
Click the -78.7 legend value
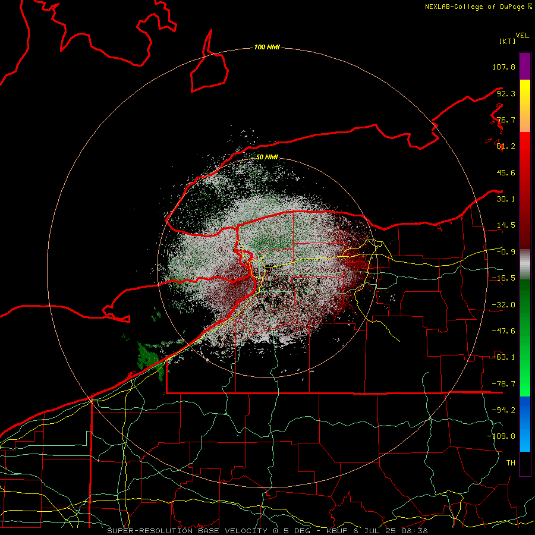pos(503,384)
